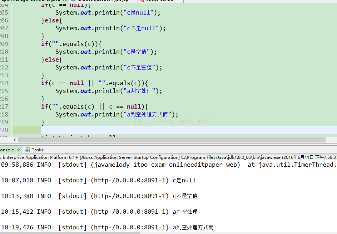
Task: Click console output line 10:19,476 a判空处理方式而
Action: point(107,227)
